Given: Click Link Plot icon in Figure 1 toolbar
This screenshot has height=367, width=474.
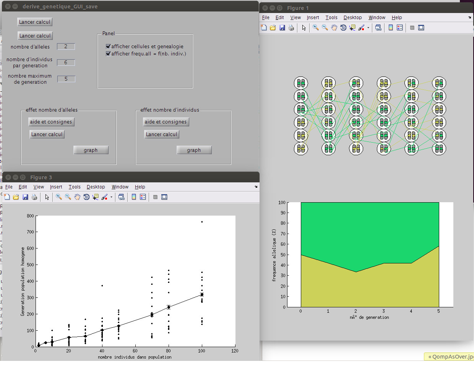Looking at the screenshot, I should (378, 28).
